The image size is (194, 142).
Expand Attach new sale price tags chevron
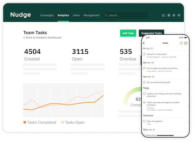[x=188, y=106]
